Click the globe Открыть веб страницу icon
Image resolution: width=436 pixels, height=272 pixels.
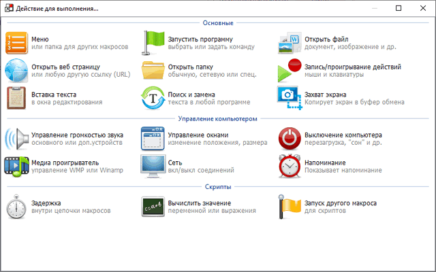coord(16,71)
